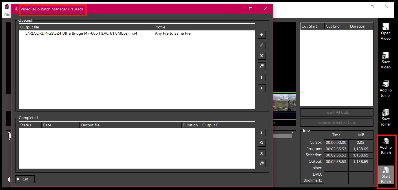Select the queued S24 Ultra Bridge mp4 row
The width and height of the screenshot is (398, 190).
pos(137,33)
